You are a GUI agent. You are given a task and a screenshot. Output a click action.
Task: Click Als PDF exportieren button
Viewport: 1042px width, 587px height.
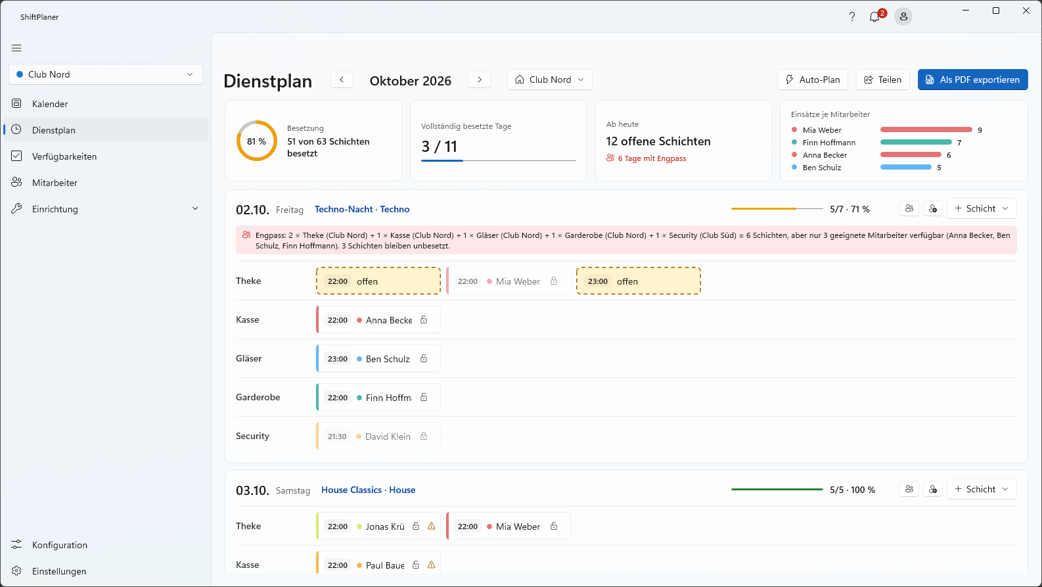tap(973, 80)
